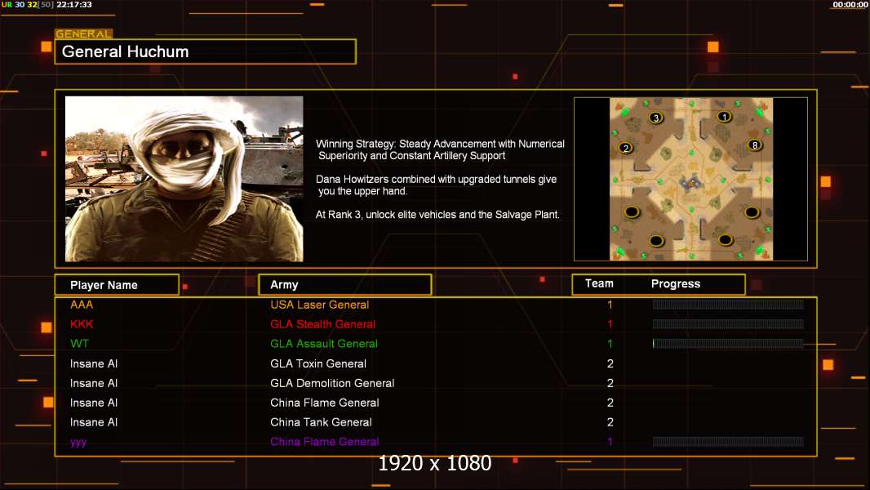
Task: Click Insane AI in China Tank General row
Action: (94, 422)
